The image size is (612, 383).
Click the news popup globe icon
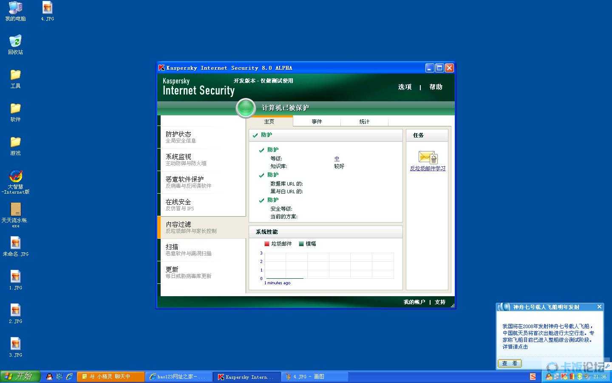click(504, 307)
